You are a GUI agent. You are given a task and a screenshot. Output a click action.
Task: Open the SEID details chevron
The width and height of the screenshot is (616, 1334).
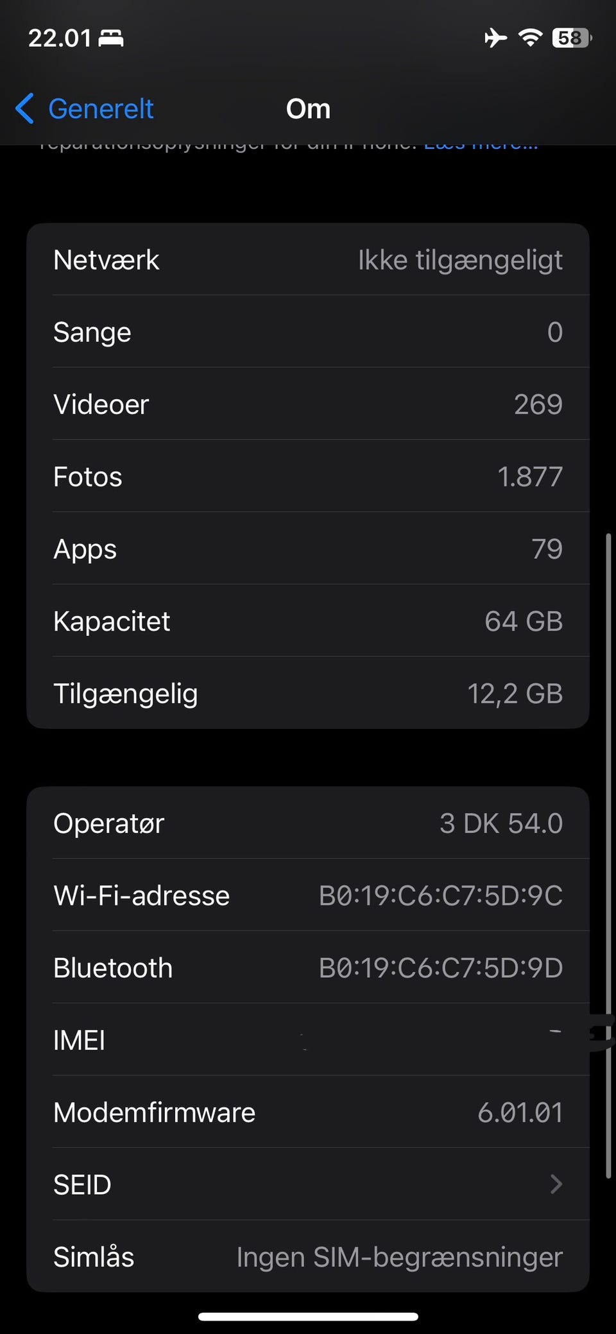(556, 1184)
